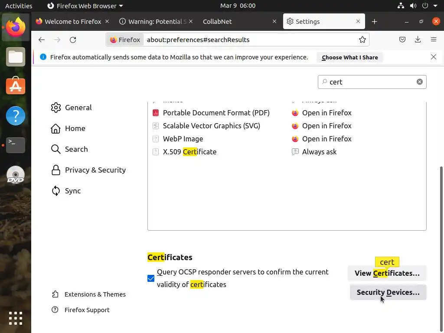444x333 pixels.
Task: Open Privacy & Security settings category
Action: (x=95, y=170)
